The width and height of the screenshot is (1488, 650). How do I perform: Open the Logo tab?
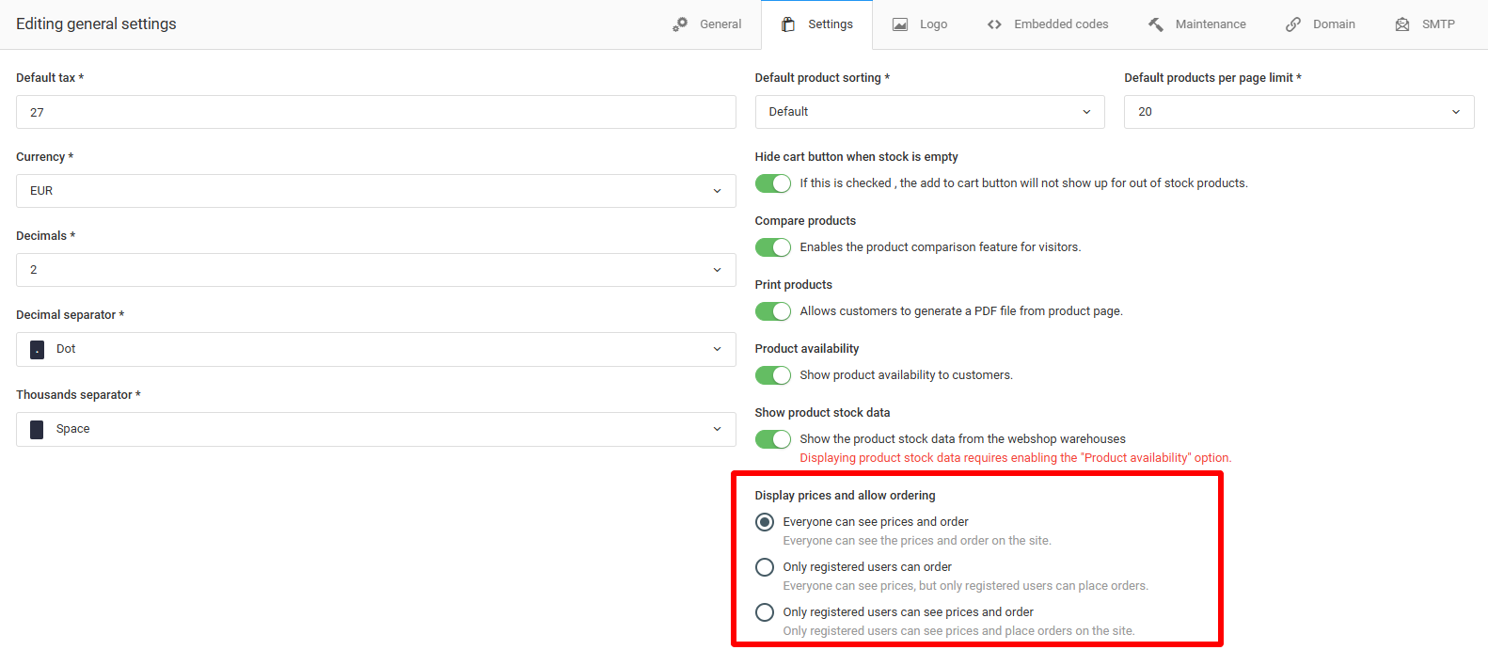pyautogui.click(x=920, y=24)
